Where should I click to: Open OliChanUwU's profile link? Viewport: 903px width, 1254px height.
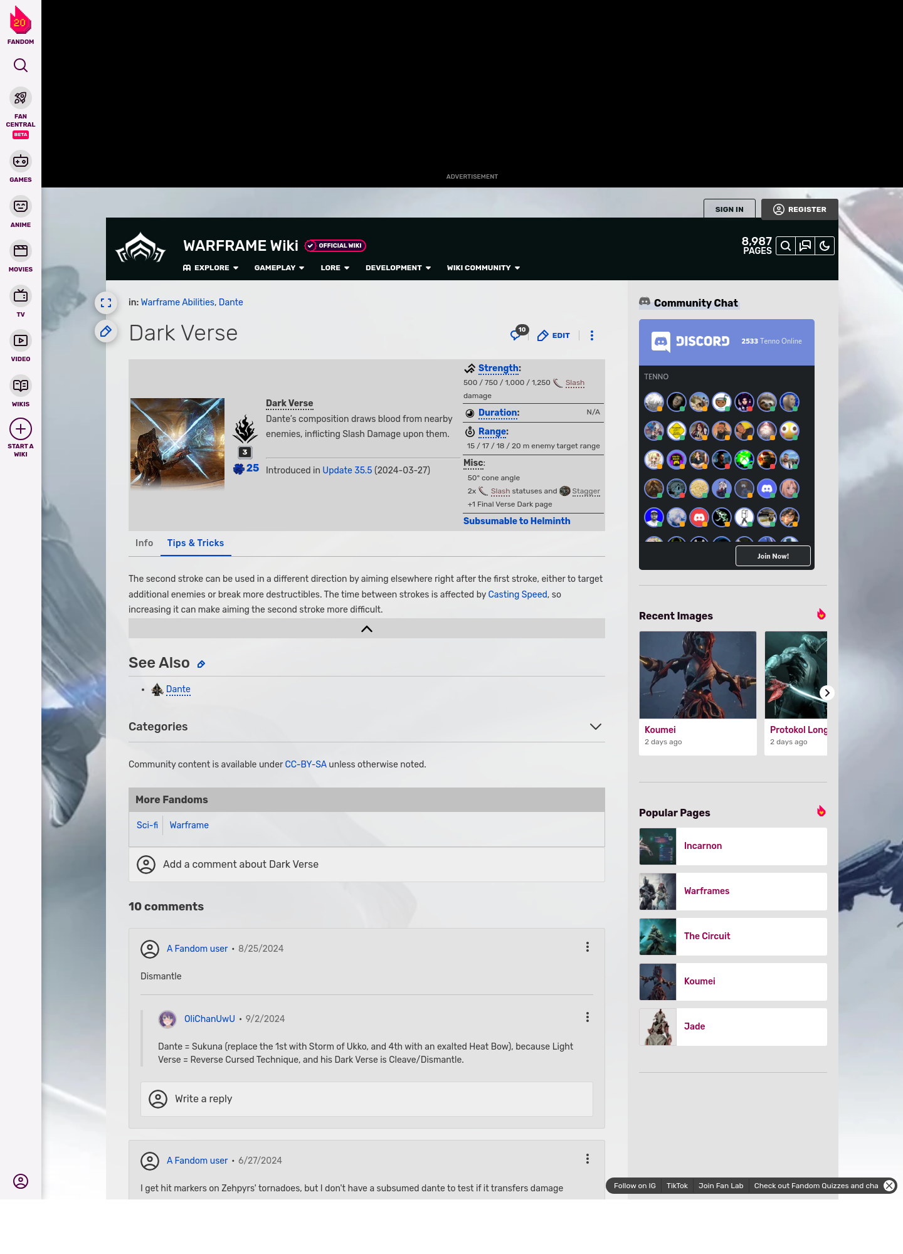(209, 1019)
